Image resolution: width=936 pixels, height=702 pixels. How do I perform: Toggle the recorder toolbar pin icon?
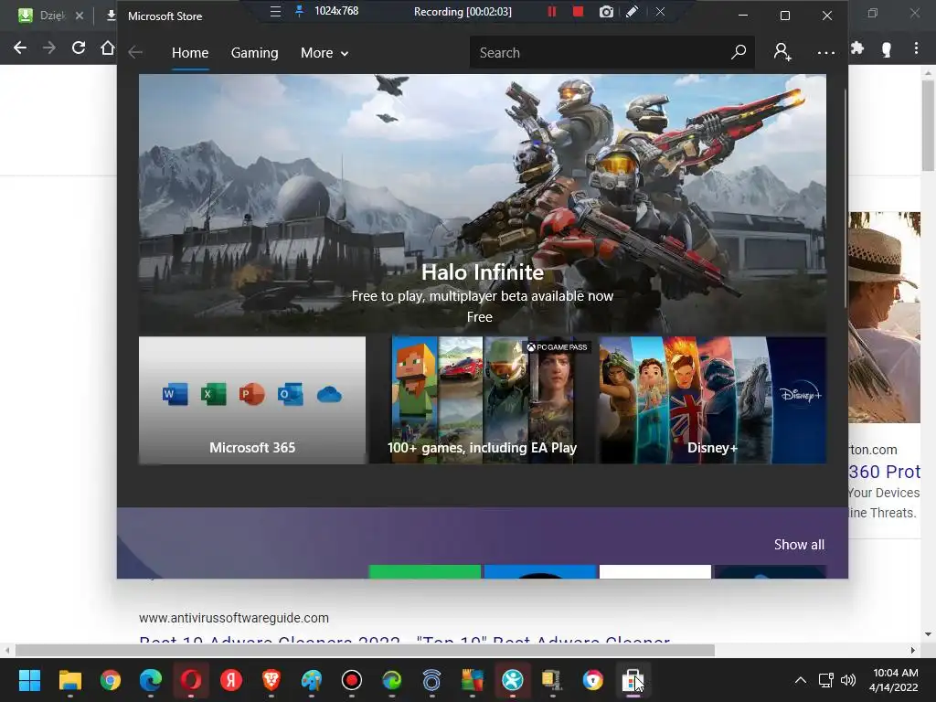point(300,11)
